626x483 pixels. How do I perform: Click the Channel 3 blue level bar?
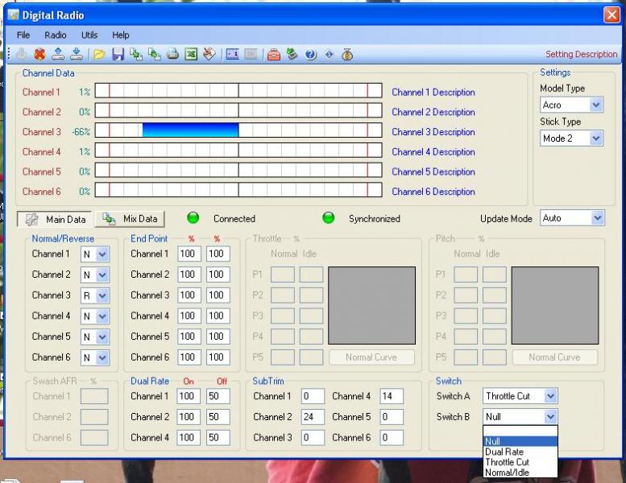(190, 130)
